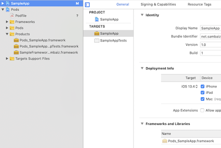Click the SampleApp project icon in navigator

pyautogui.click(x=8, y=3)
